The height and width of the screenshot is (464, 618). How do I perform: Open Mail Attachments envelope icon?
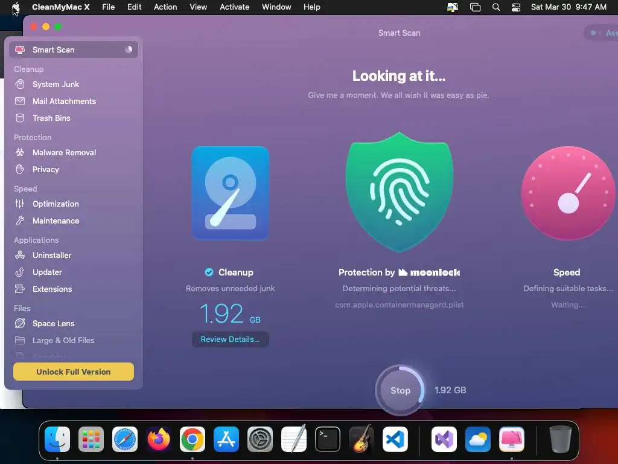(x=20, y=101)
